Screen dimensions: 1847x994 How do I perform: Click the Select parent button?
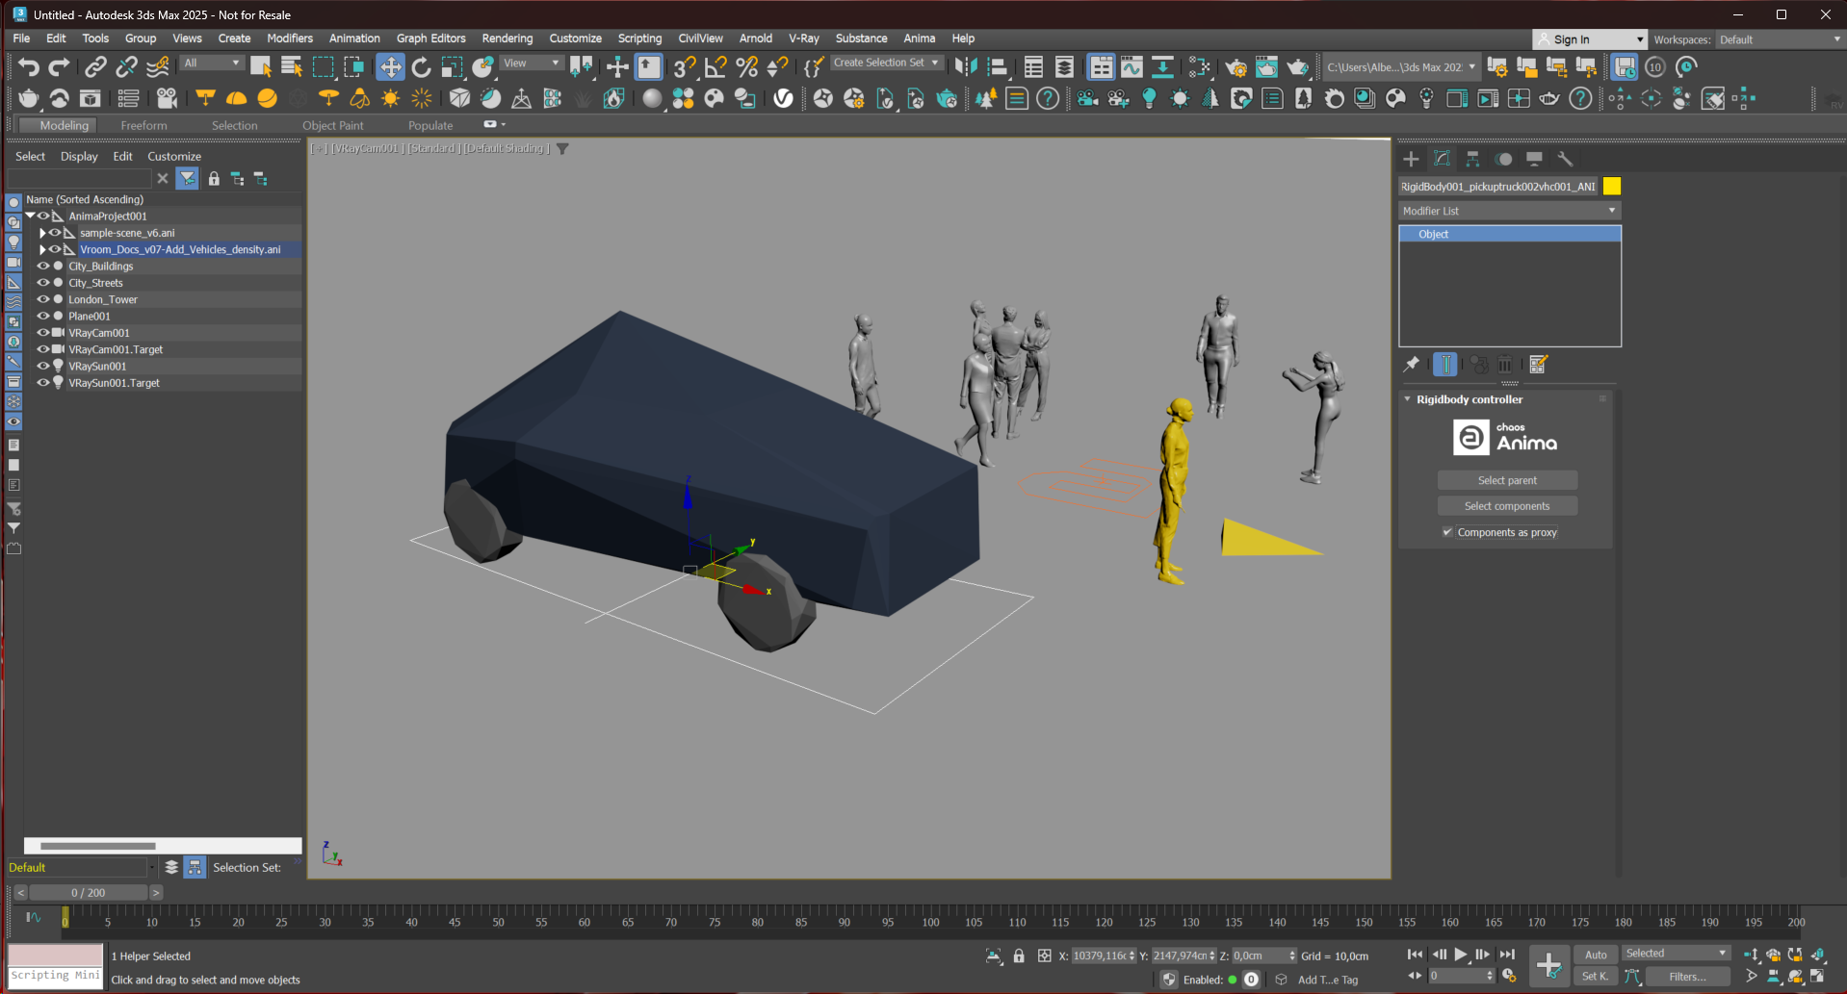coord(1507,480)
